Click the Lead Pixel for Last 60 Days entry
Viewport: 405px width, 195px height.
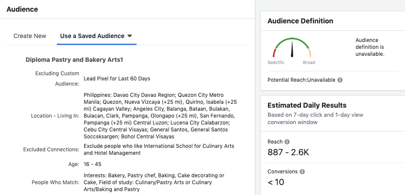click(117, 79)
